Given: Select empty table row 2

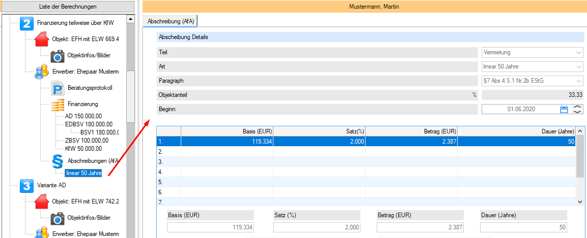Looking at the screenshot, I should pos(366,151).
